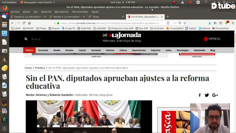Click the Buscar search field
The width and height of the screenshot is (236, 133).
tap(36, 39)
